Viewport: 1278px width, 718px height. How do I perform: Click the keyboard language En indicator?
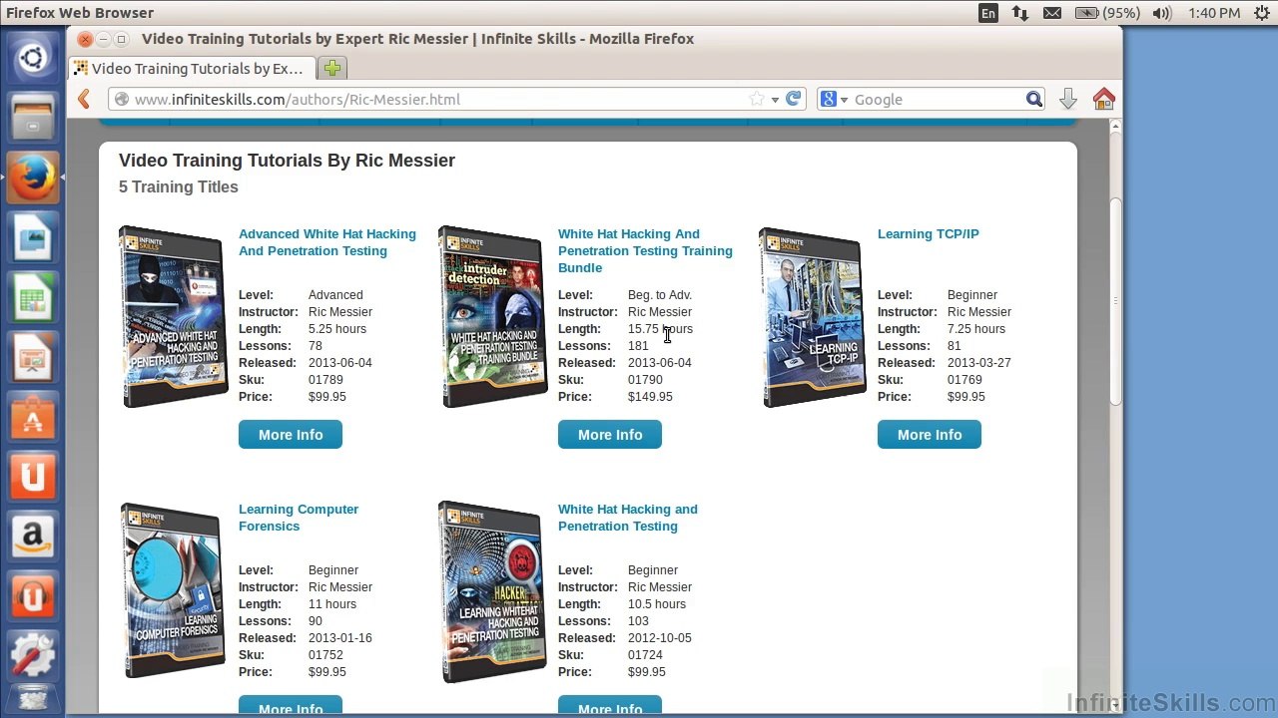tap(988, 13)
